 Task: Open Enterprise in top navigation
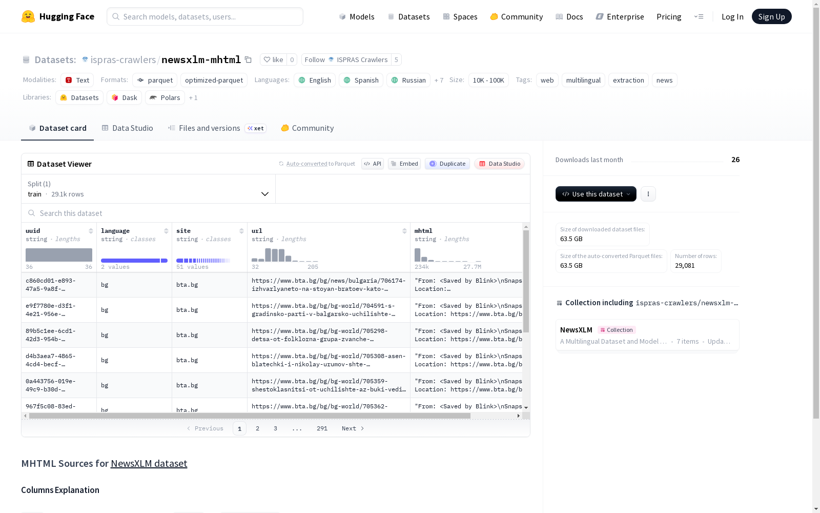(x=620, y=16)
